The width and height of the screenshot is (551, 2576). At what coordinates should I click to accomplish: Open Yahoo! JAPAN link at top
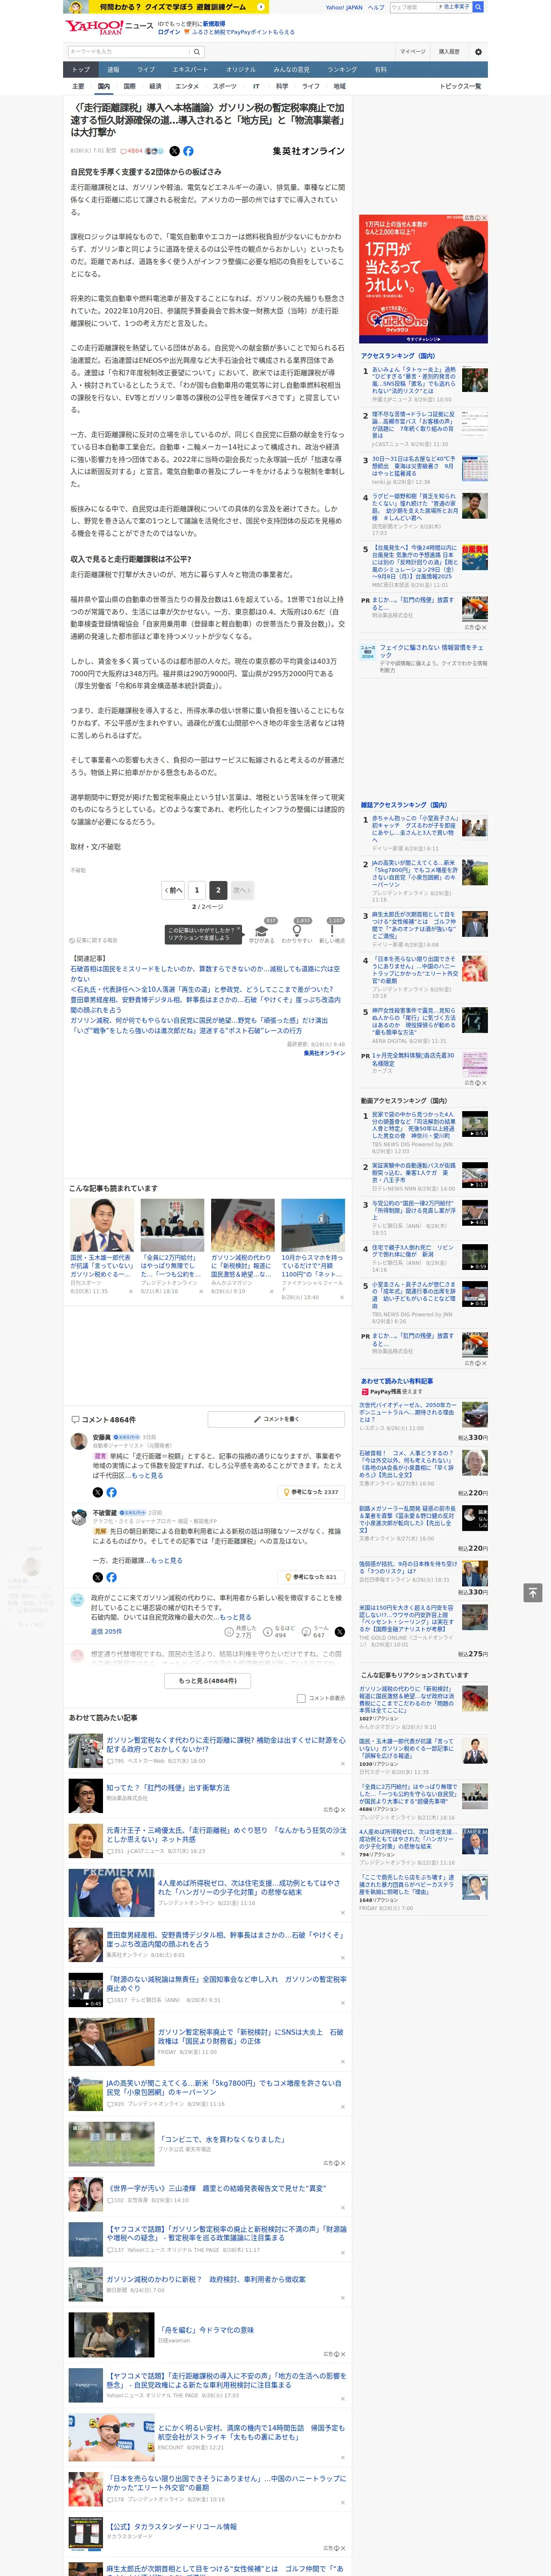(x=344, y=7)
